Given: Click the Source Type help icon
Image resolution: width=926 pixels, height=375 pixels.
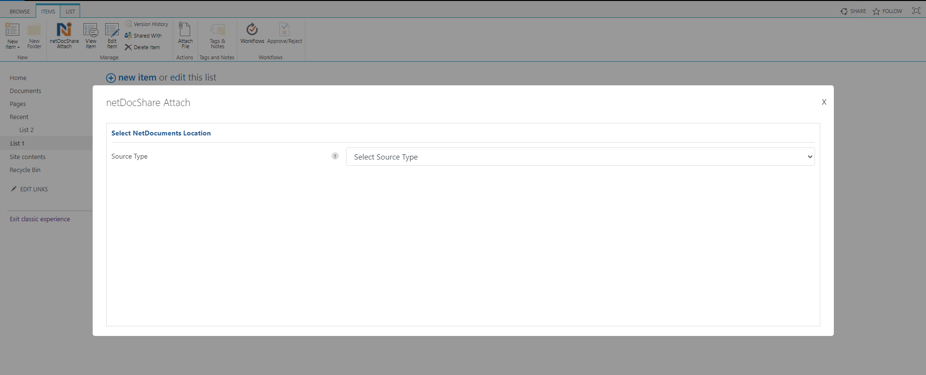Looking at the screenshot, I should pyautogui.click(x=335, y=156).
